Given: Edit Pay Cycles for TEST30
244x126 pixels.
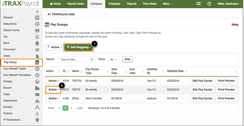Looking at the screenshot, I should click(x=203, y=81).
